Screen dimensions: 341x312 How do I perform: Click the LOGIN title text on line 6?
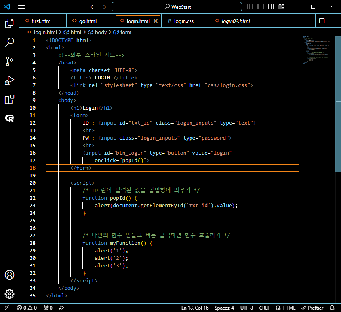[102, 78]
